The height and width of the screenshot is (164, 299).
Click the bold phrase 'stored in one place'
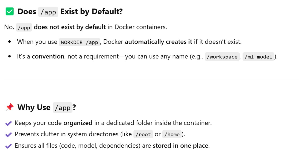tap(181, 146)
